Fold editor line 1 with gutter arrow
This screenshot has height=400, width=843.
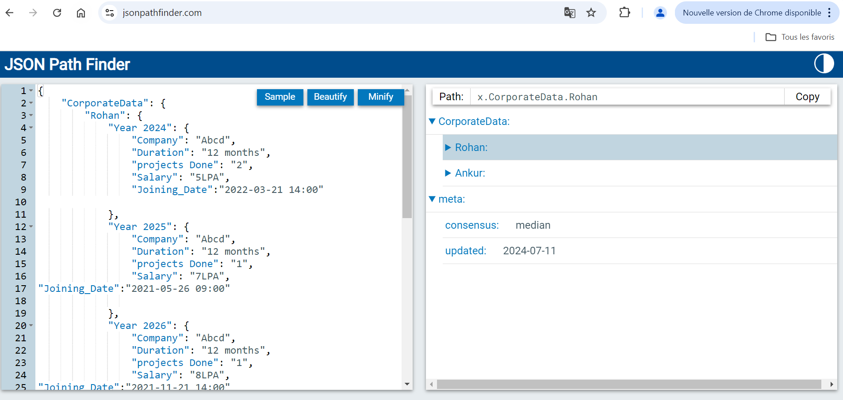click(31, 91)
